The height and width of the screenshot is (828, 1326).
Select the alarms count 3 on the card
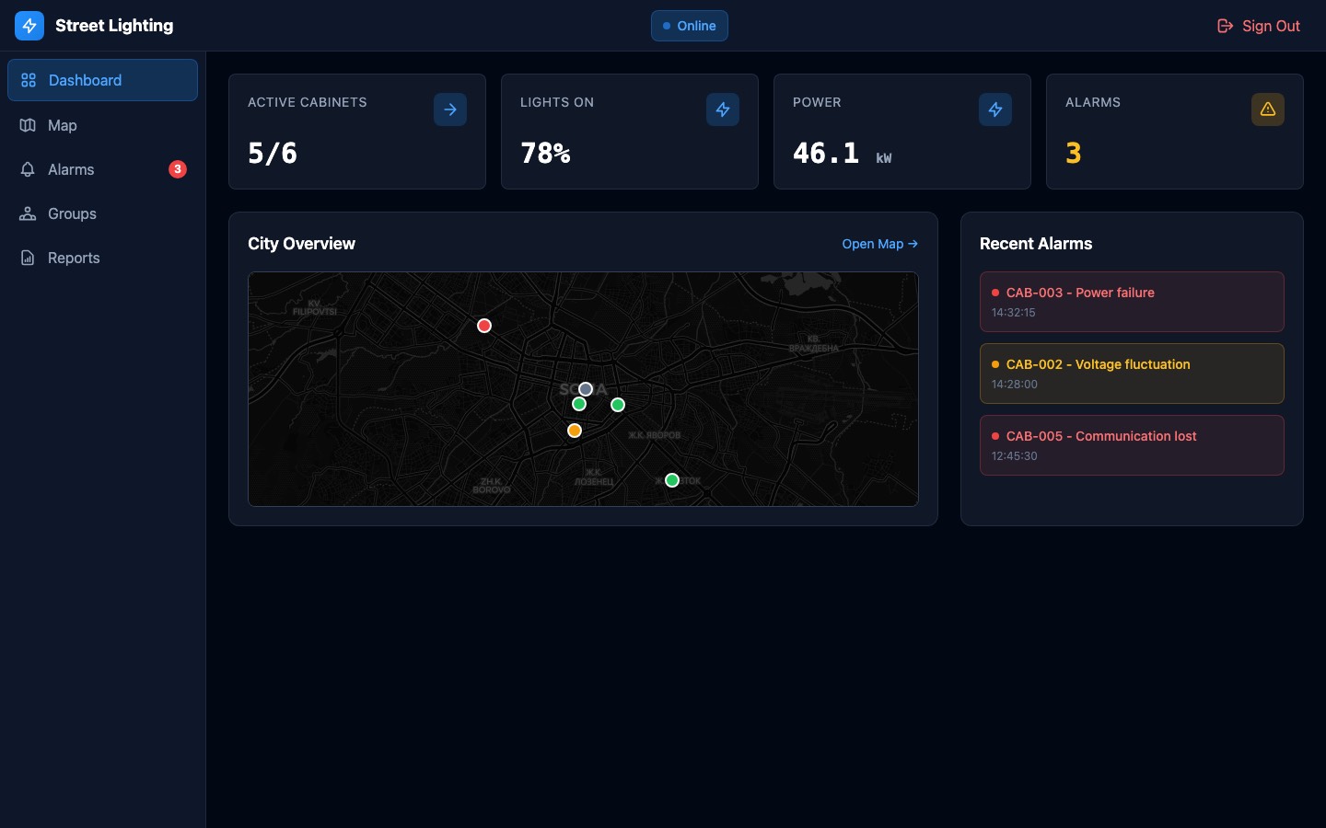(1074, 153)
